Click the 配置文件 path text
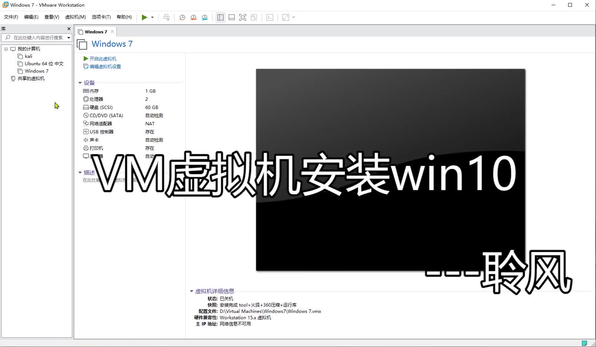The image size is (596, 347). pos(271,311)
